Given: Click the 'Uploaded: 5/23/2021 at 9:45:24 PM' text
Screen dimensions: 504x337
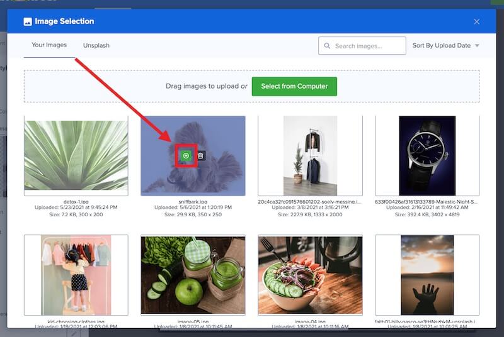Looking at the screenshot, I should [x=76, y=207].
